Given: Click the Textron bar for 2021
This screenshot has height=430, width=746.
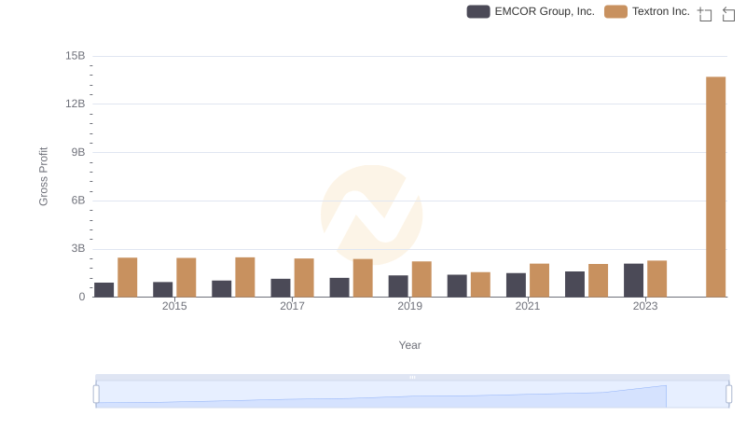Looking at the screenshot, I should (539, 280).
